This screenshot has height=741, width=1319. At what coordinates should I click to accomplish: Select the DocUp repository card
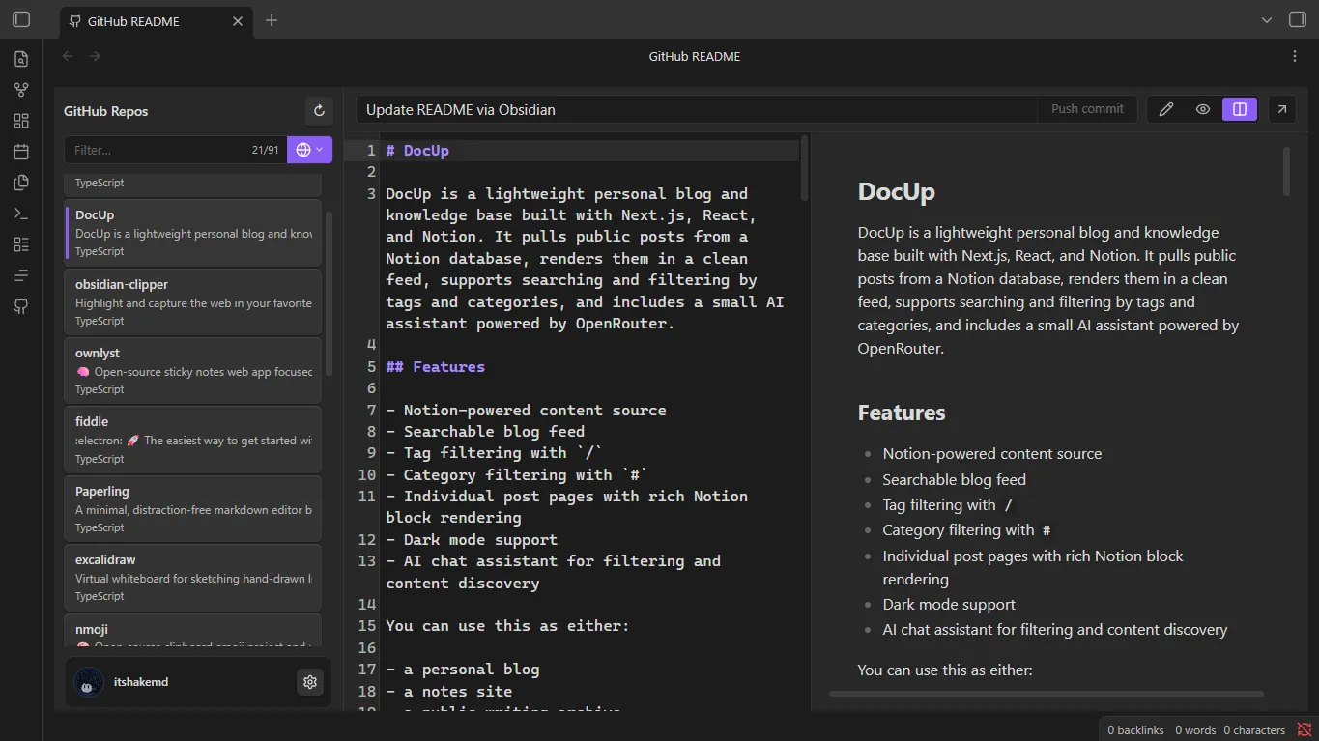coord(193,233)
